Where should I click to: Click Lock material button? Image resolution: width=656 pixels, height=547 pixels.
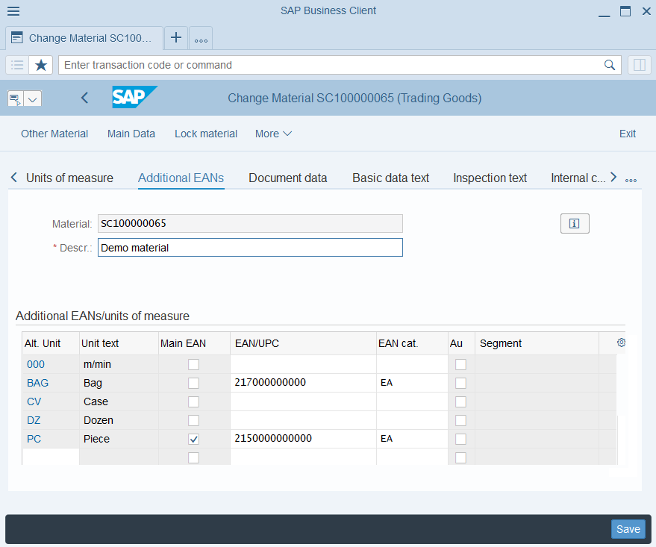click(x=206, y=134)
